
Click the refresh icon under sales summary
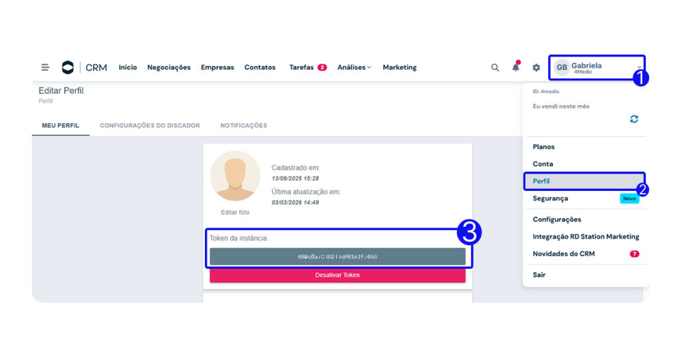(634, 119)
